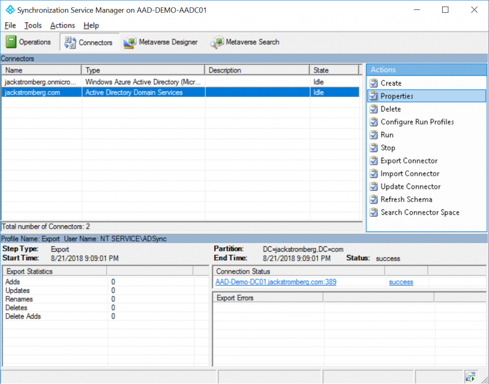Click the Delete action icon
Screen dimensions: 489x384
(373, 109)
